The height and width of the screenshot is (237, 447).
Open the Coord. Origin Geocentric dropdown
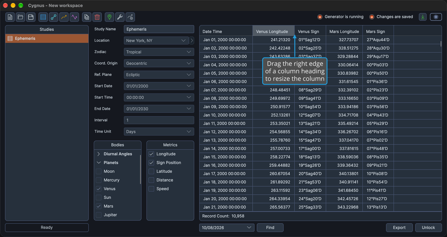159,63
